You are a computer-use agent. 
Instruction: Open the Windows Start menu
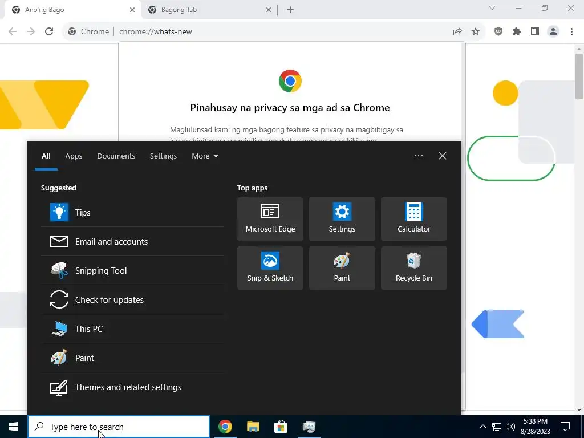point(14,427)
